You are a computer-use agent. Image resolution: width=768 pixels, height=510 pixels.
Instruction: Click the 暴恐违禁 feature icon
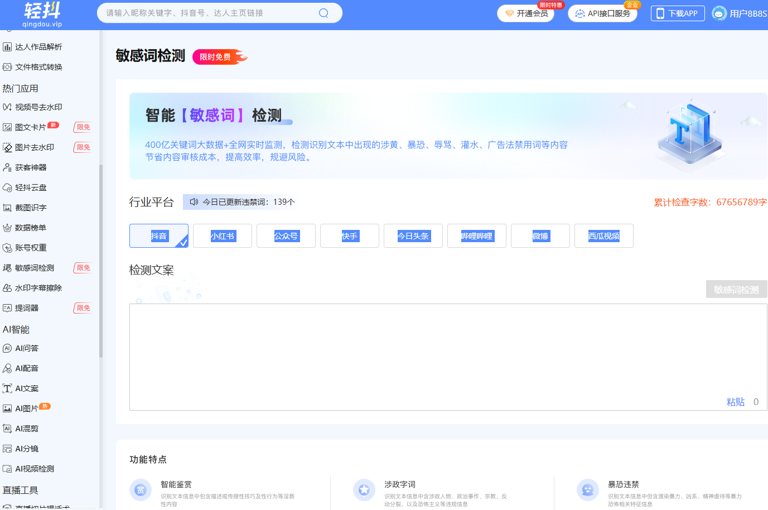588,490
